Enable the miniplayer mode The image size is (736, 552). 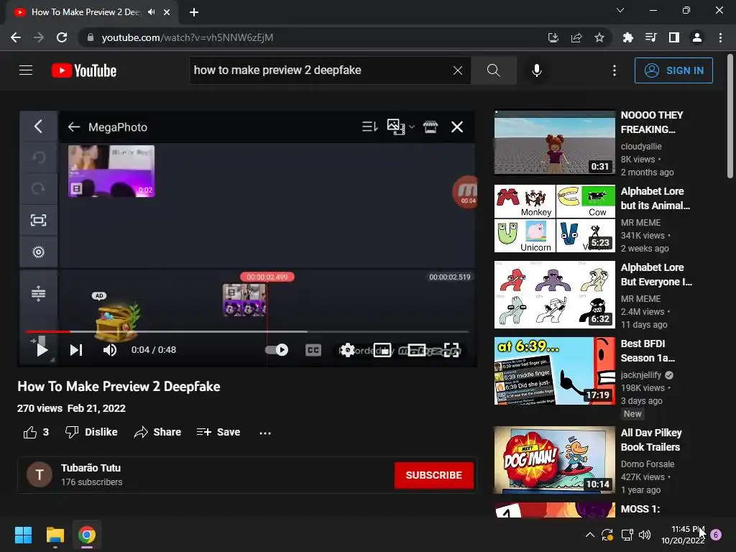pyautogui.click(x=382, y=350)
